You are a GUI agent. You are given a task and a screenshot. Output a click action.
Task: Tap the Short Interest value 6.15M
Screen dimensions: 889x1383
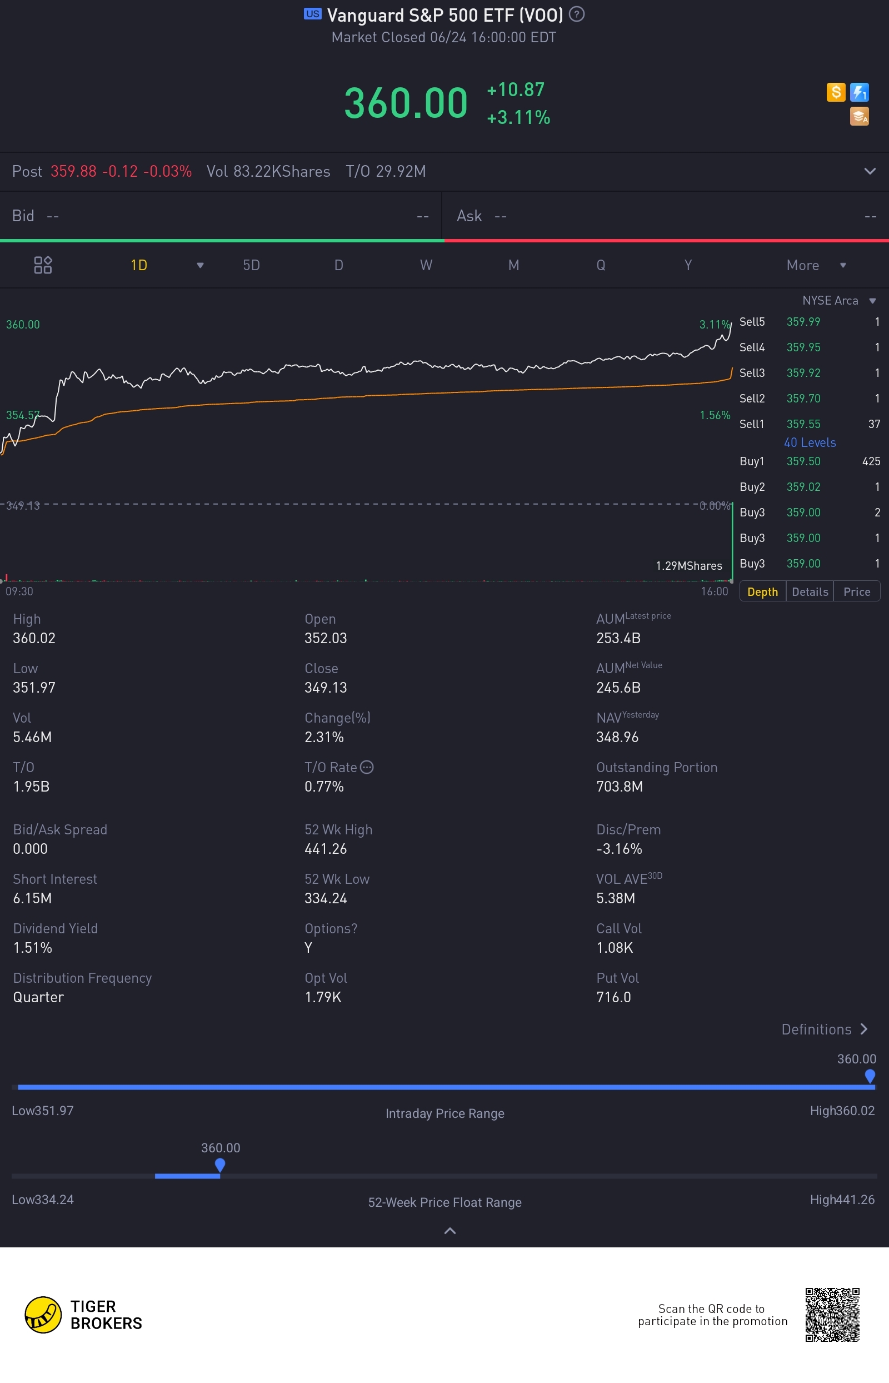(x=32, y=898)
